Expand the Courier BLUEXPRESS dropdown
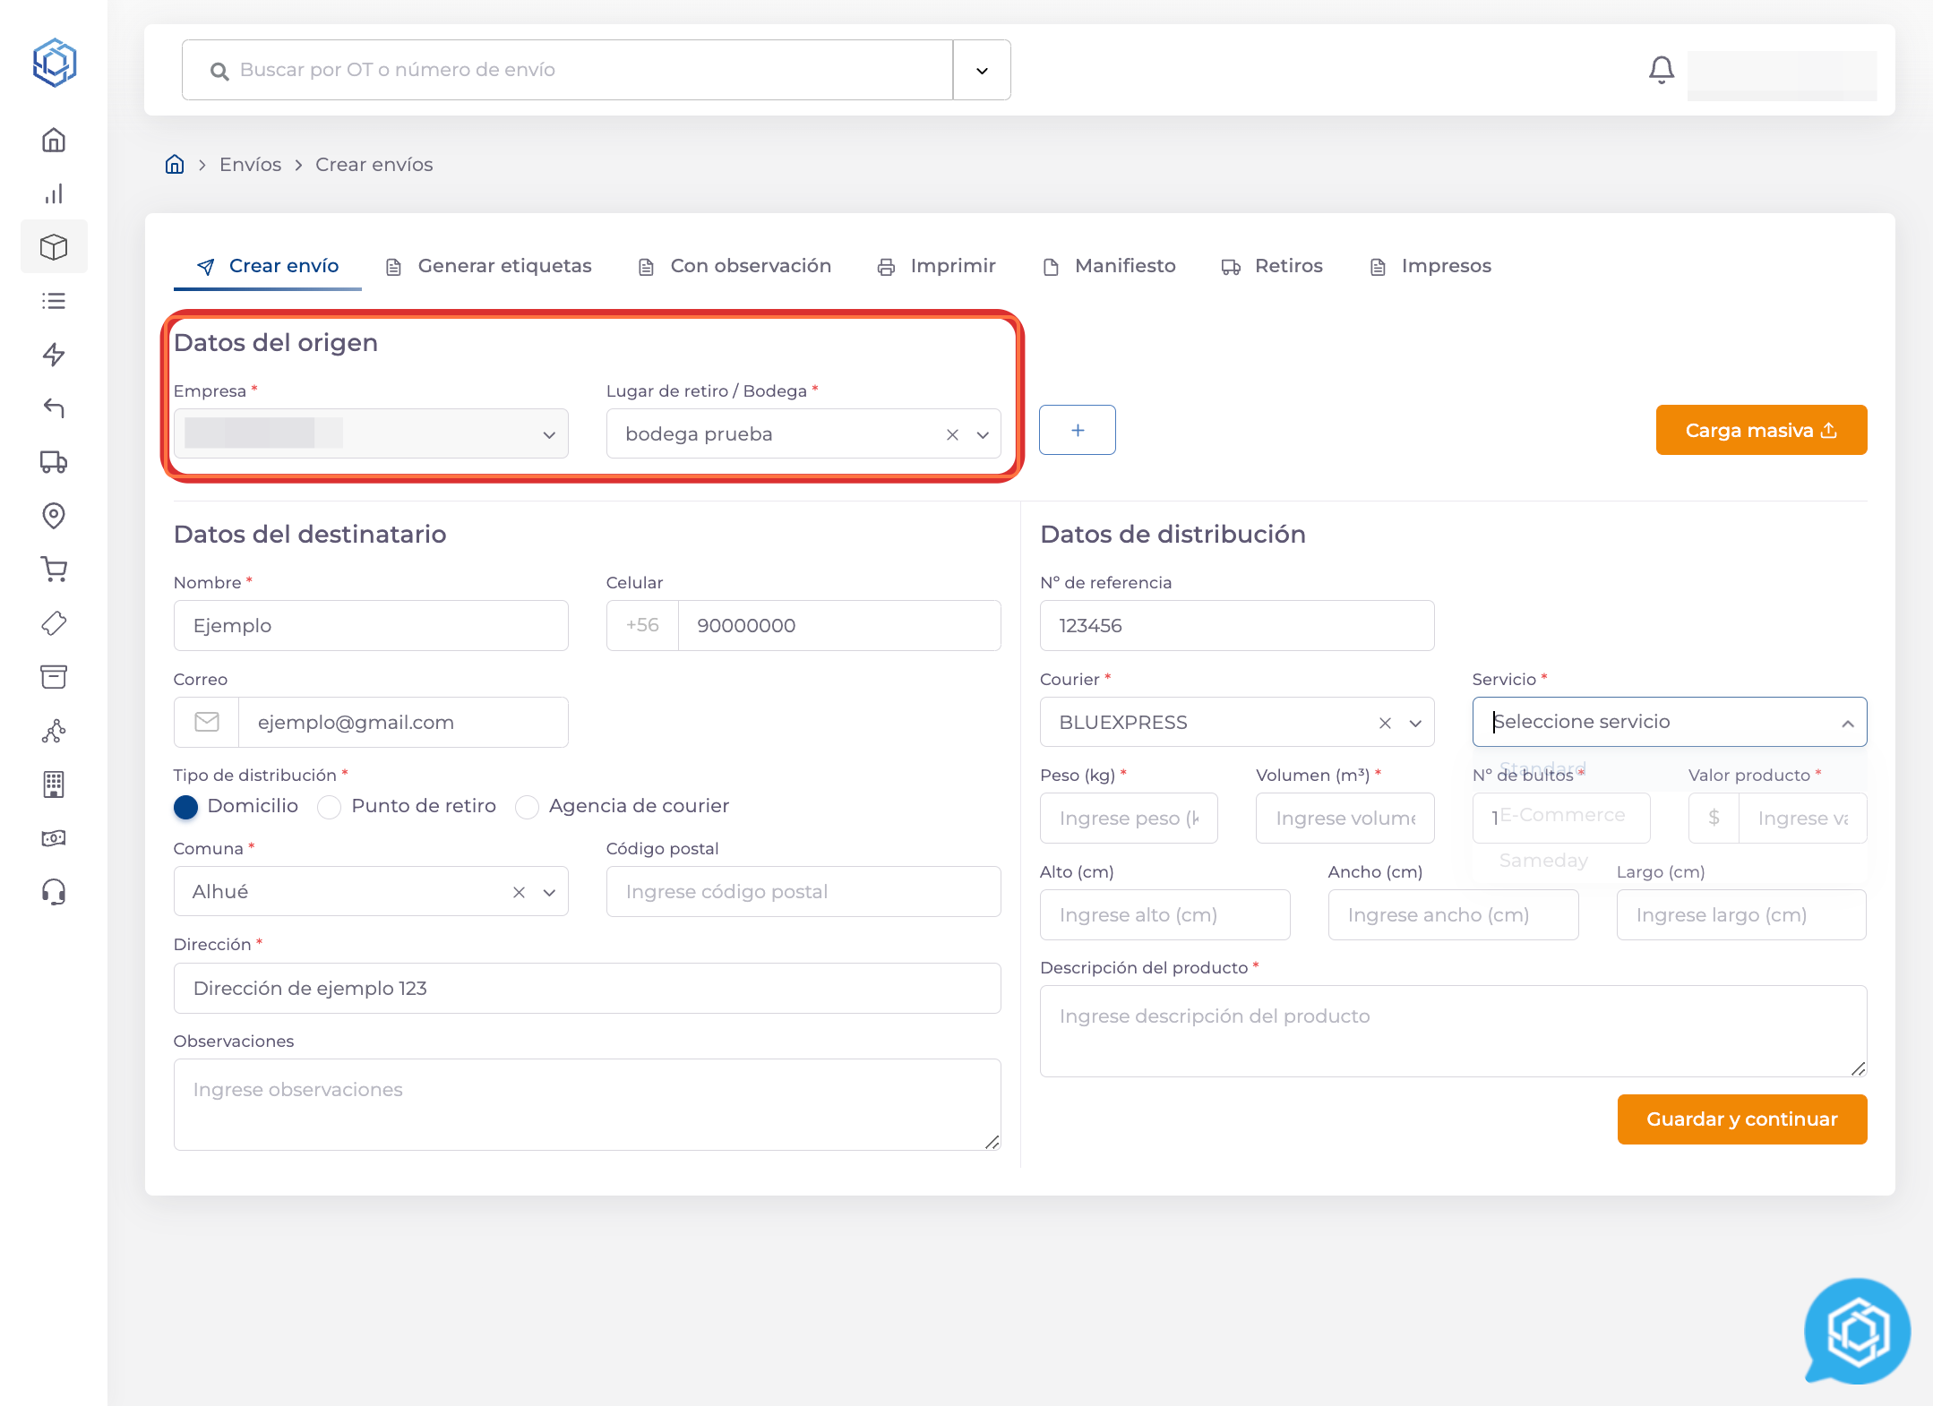The height and width of the screenshot is (1406, 1933). (1415, 723)
